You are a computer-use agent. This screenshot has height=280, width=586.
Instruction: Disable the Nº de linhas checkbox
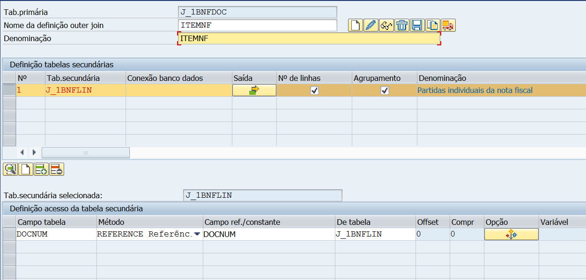tap(314, 90)
